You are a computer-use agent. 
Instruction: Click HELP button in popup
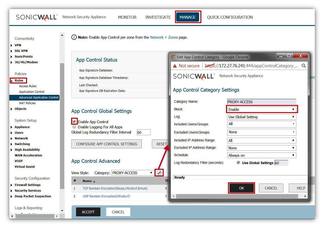298,188
